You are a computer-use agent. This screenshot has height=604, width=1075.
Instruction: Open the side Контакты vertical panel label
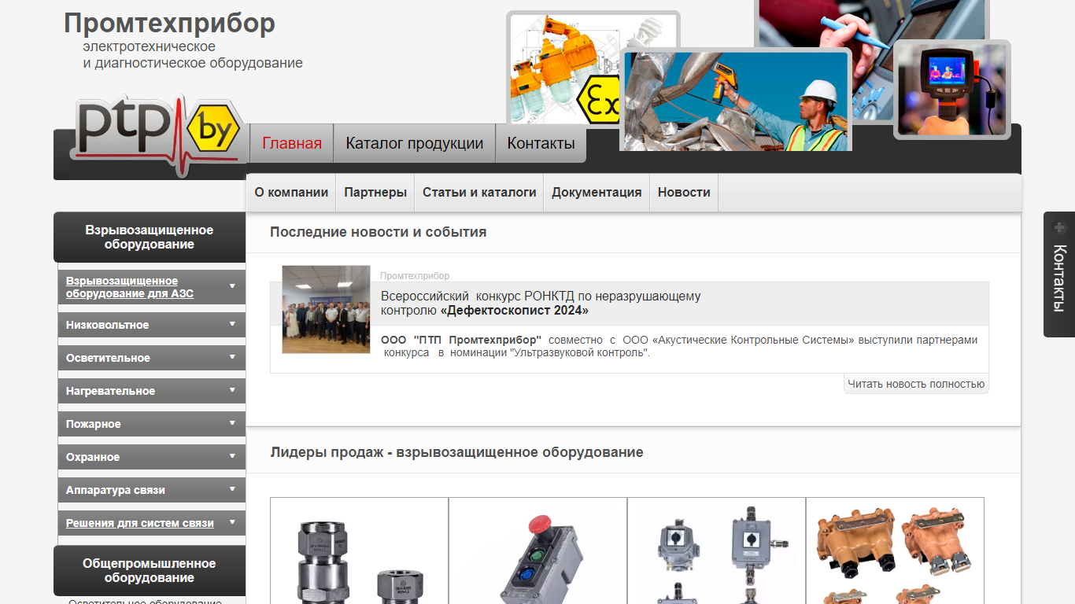pos(1059,278)
